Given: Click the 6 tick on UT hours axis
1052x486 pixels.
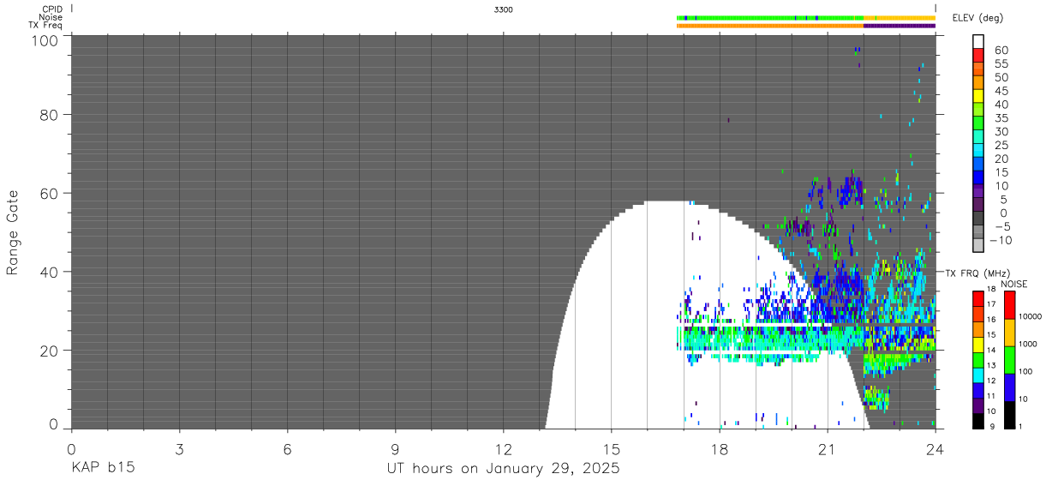Looking at the screenshot, I should click(x=287, y=448).
